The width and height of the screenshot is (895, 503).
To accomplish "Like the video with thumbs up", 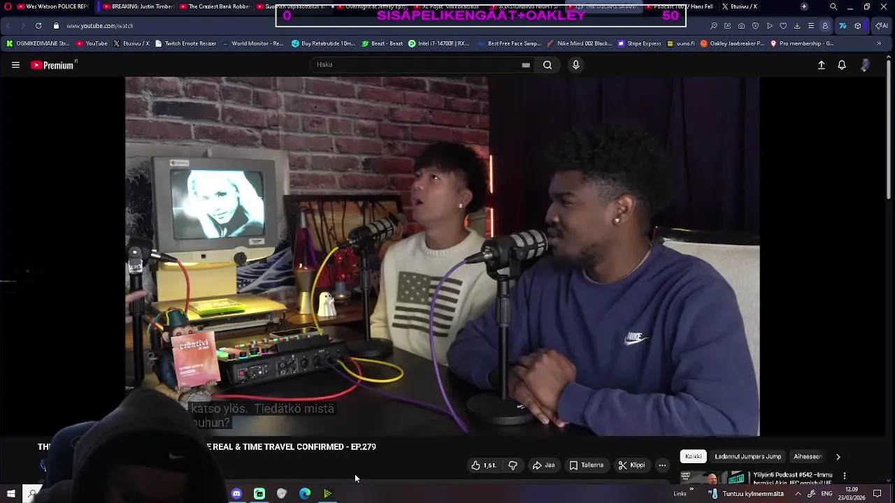I will [x=484, y=465].
